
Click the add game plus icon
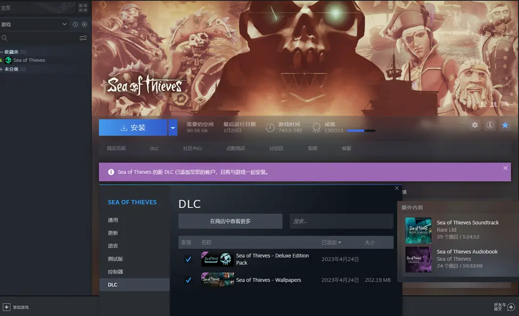pos(6,307)
